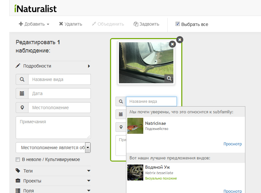261x193 pixels.
Task: Click Просмотр link for Natricinae
Action: (x=233, y=144)
